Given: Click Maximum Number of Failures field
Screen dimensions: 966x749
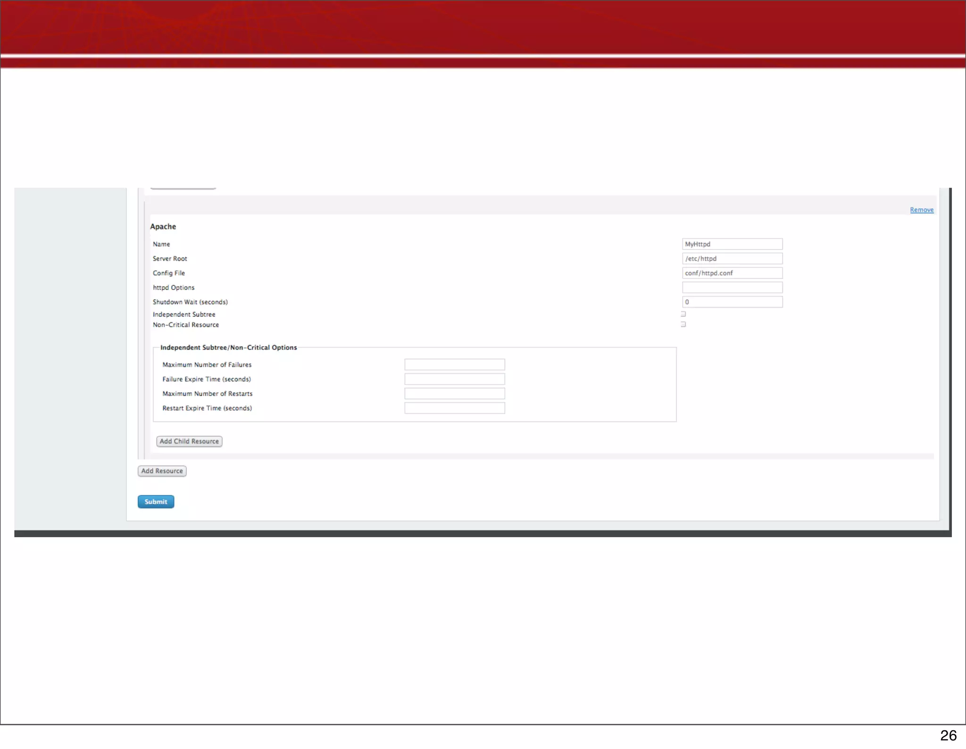Looking at the screenshot, I should point(454,365).
